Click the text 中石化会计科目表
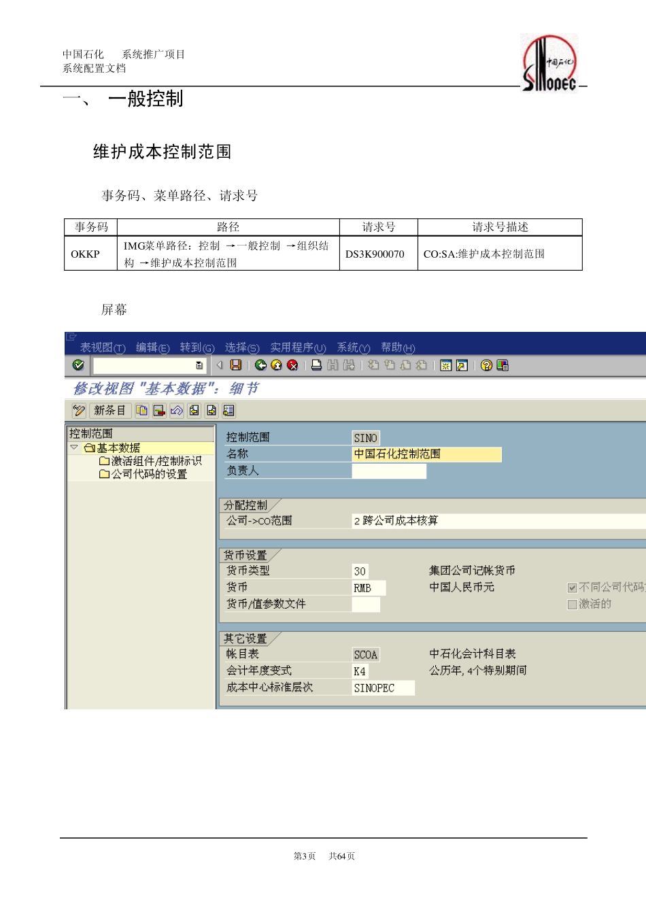 472,654
